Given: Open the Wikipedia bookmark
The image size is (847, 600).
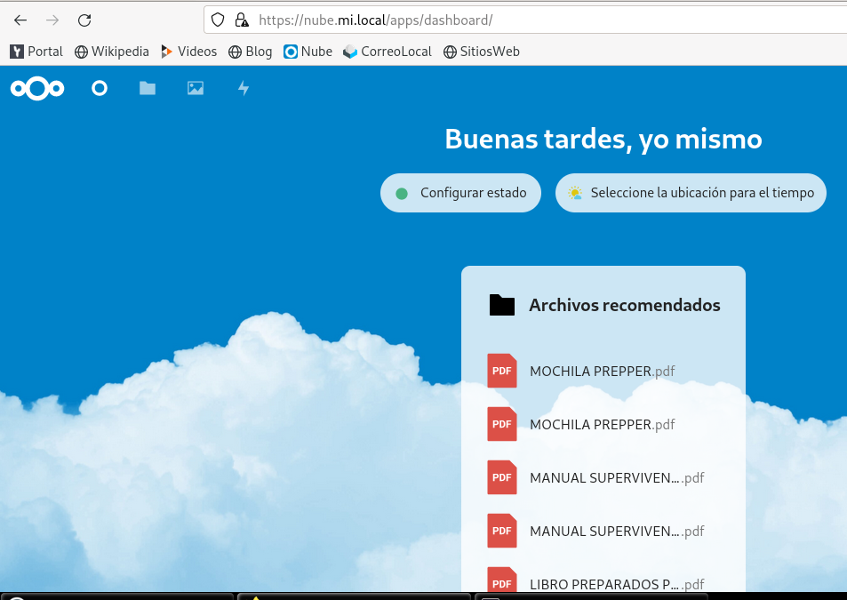Looking at the screenshot, I should tap(112, 52).
